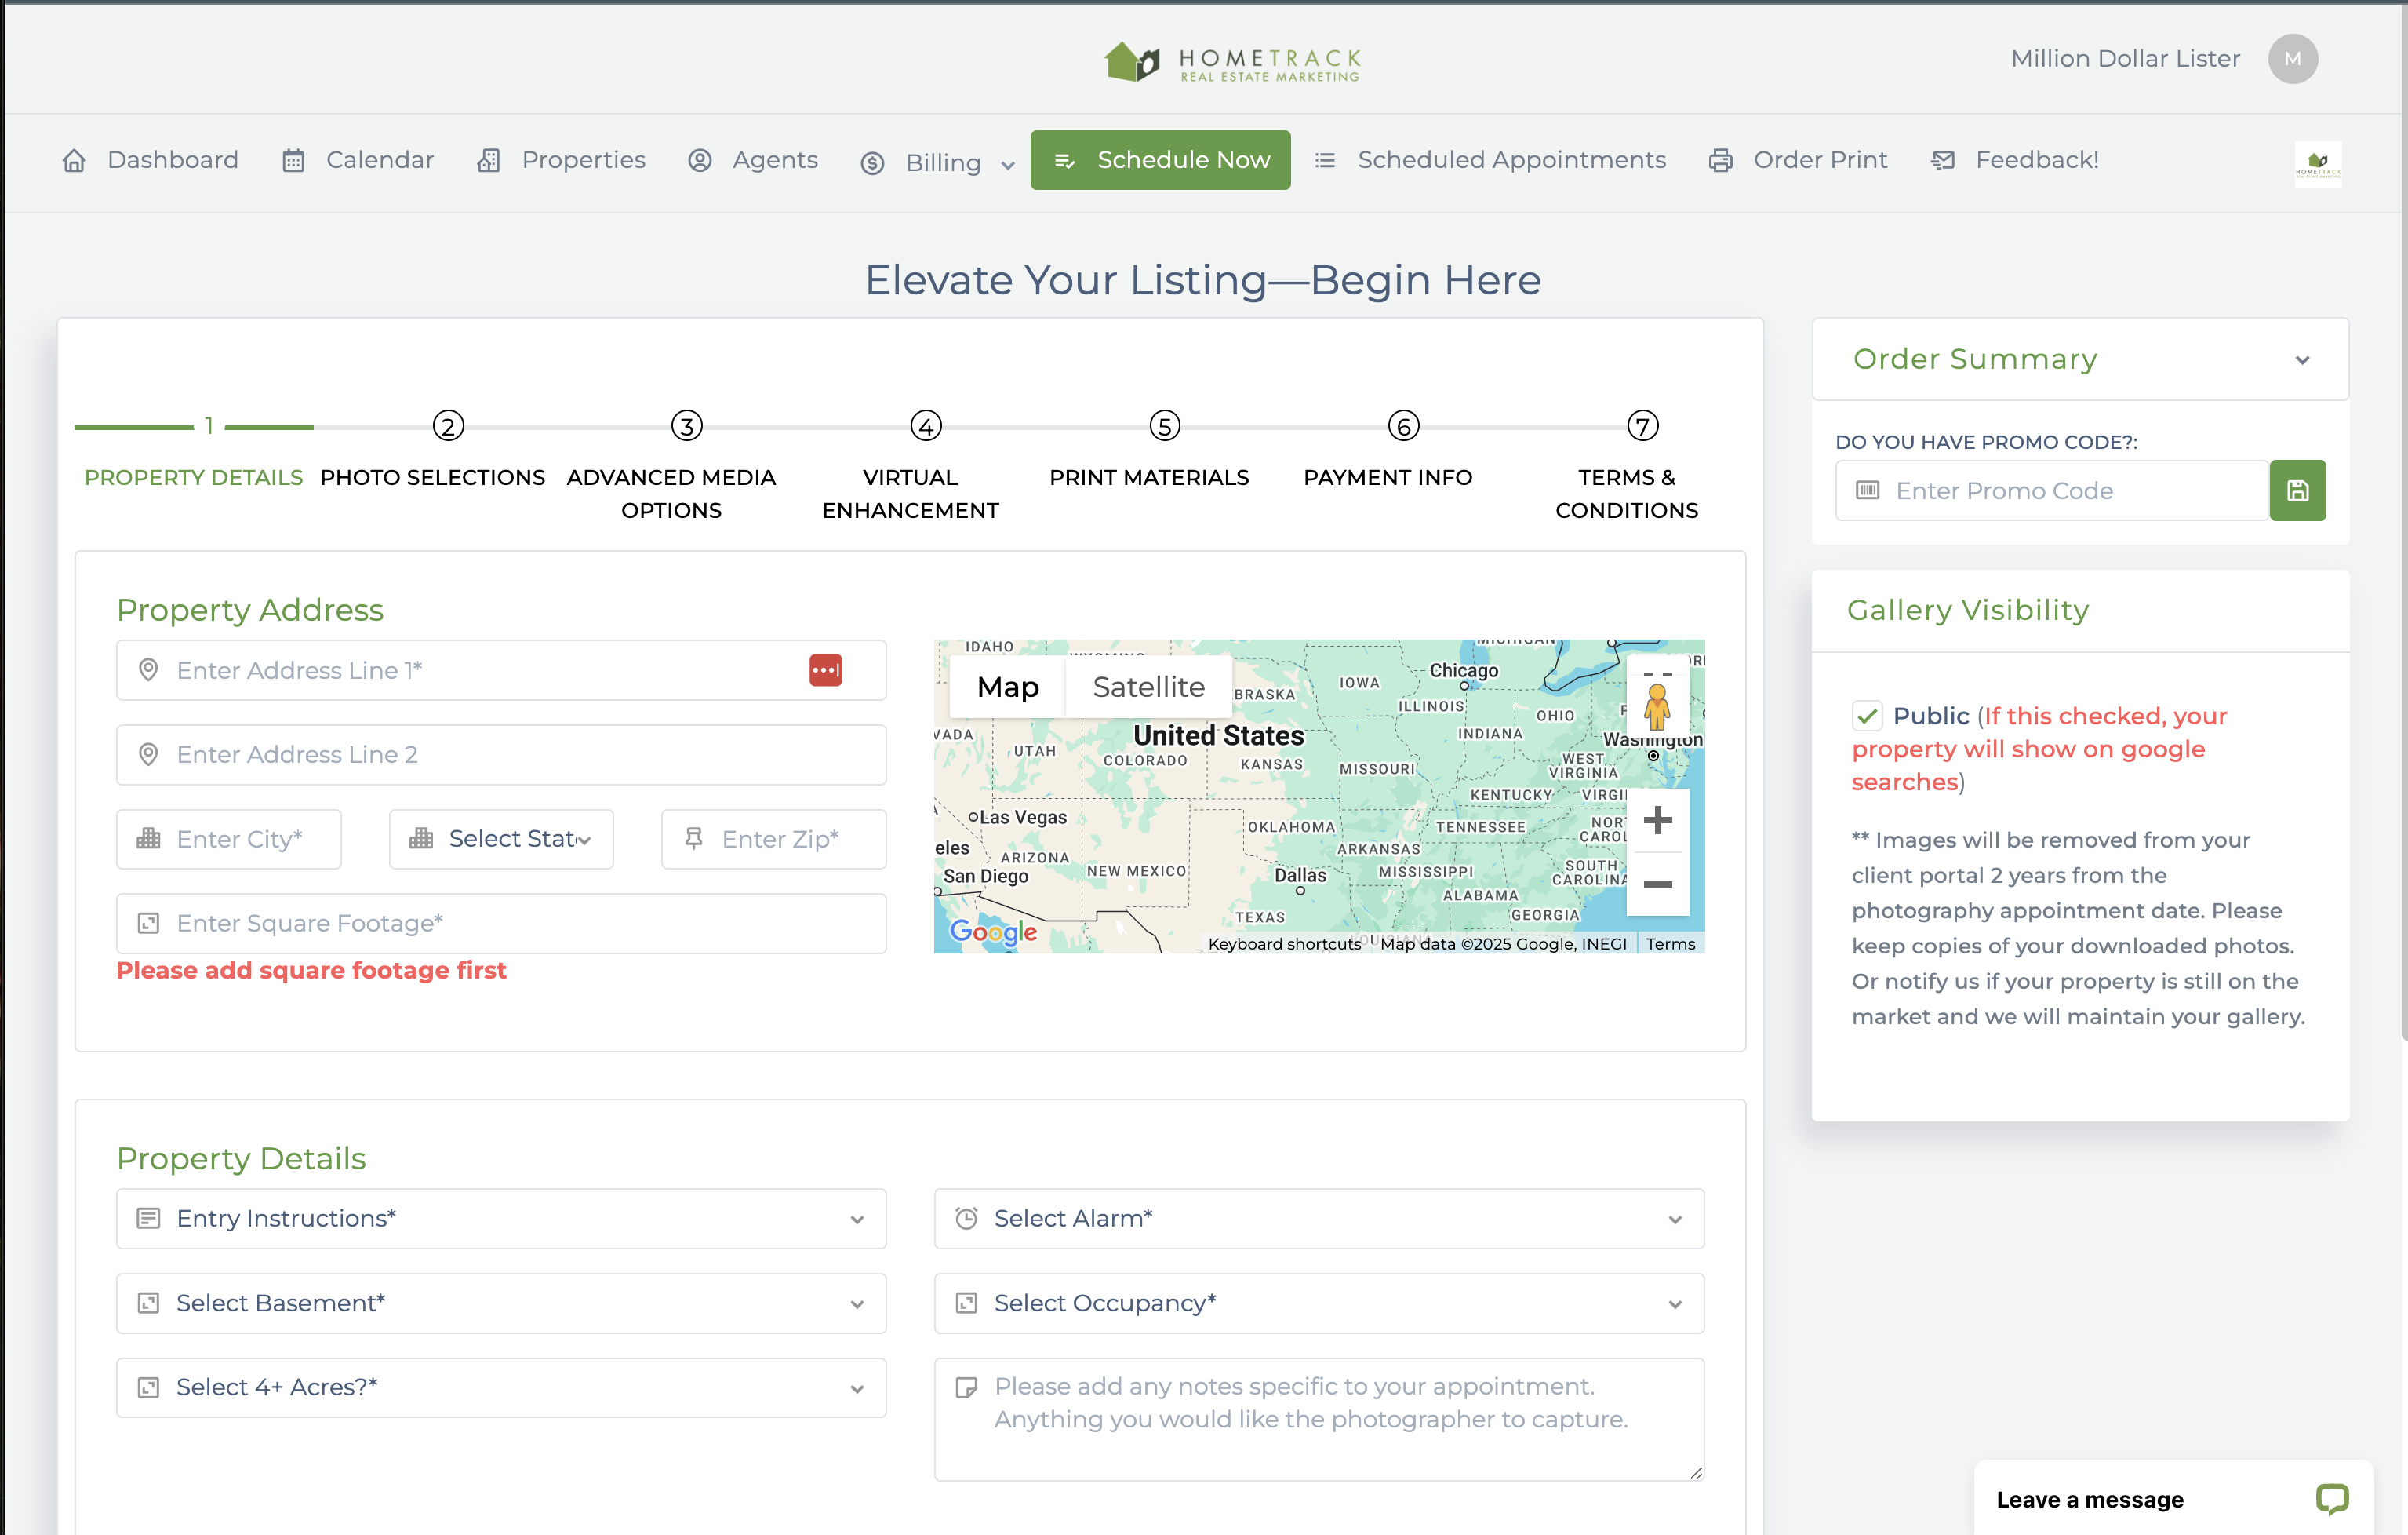Zoom in the map with plus icon
Image resolution: width=2408 pixels, height=1535 pixels.
point(1657,821)
